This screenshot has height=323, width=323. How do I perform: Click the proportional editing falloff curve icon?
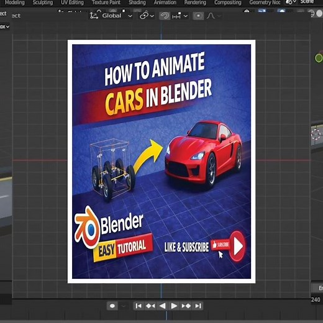point(211,16)
